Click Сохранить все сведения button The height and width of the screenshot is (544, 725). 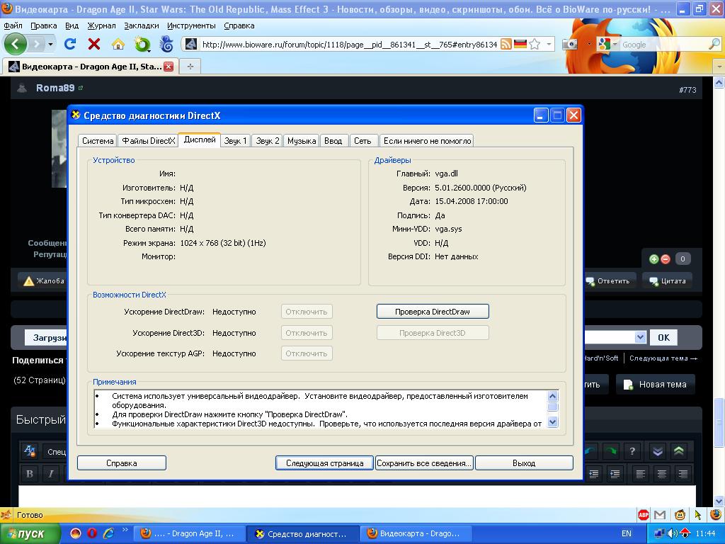pos(424,463)
